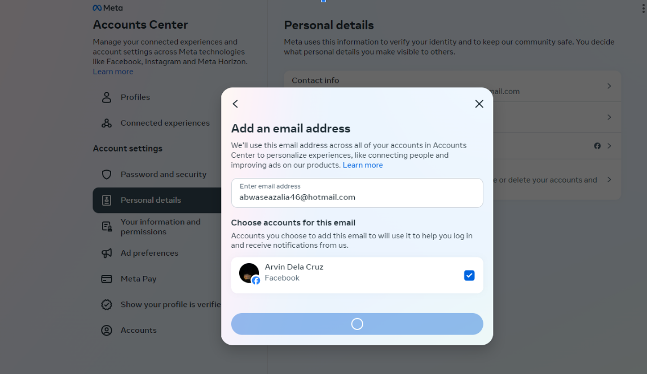
Task: Click the loading submit button
Action: [357, 324]
